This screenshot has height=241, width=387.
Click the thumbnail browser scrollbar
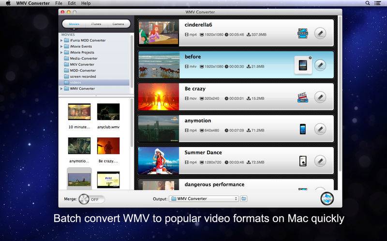point(132,123)
